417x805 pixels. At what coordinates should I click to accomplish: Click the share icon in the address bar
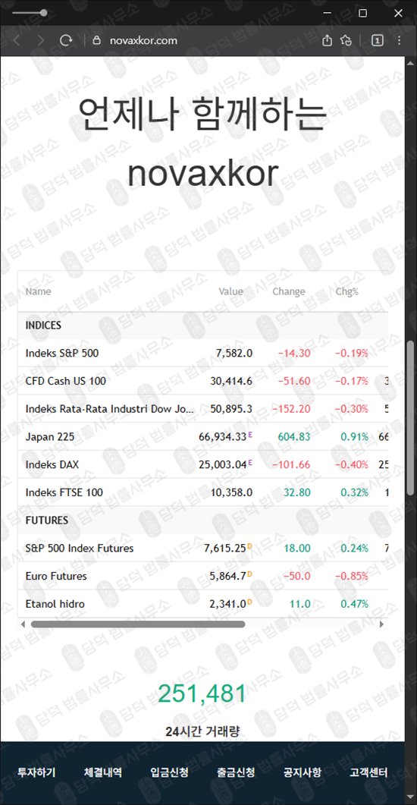(328, 40)
